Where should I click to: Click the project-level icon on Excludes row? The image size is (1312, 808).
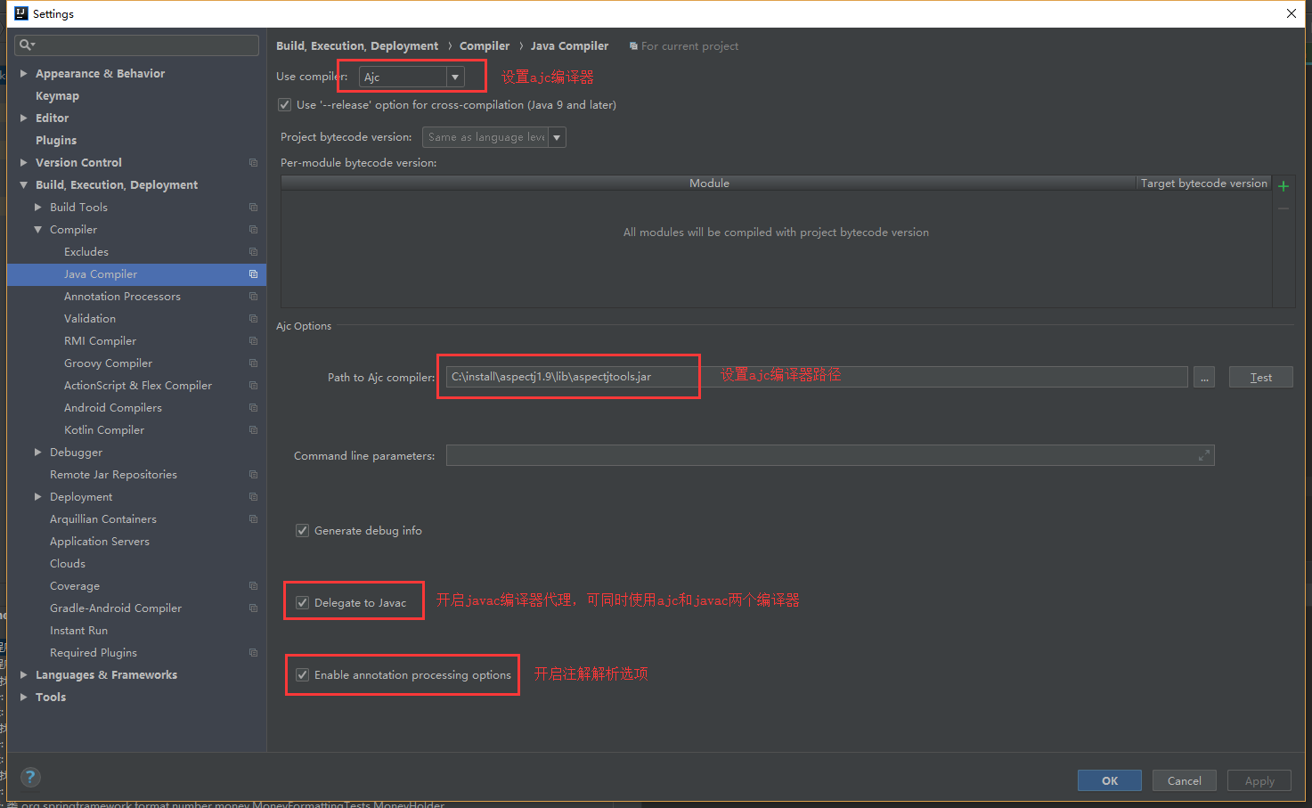point(253,252)
